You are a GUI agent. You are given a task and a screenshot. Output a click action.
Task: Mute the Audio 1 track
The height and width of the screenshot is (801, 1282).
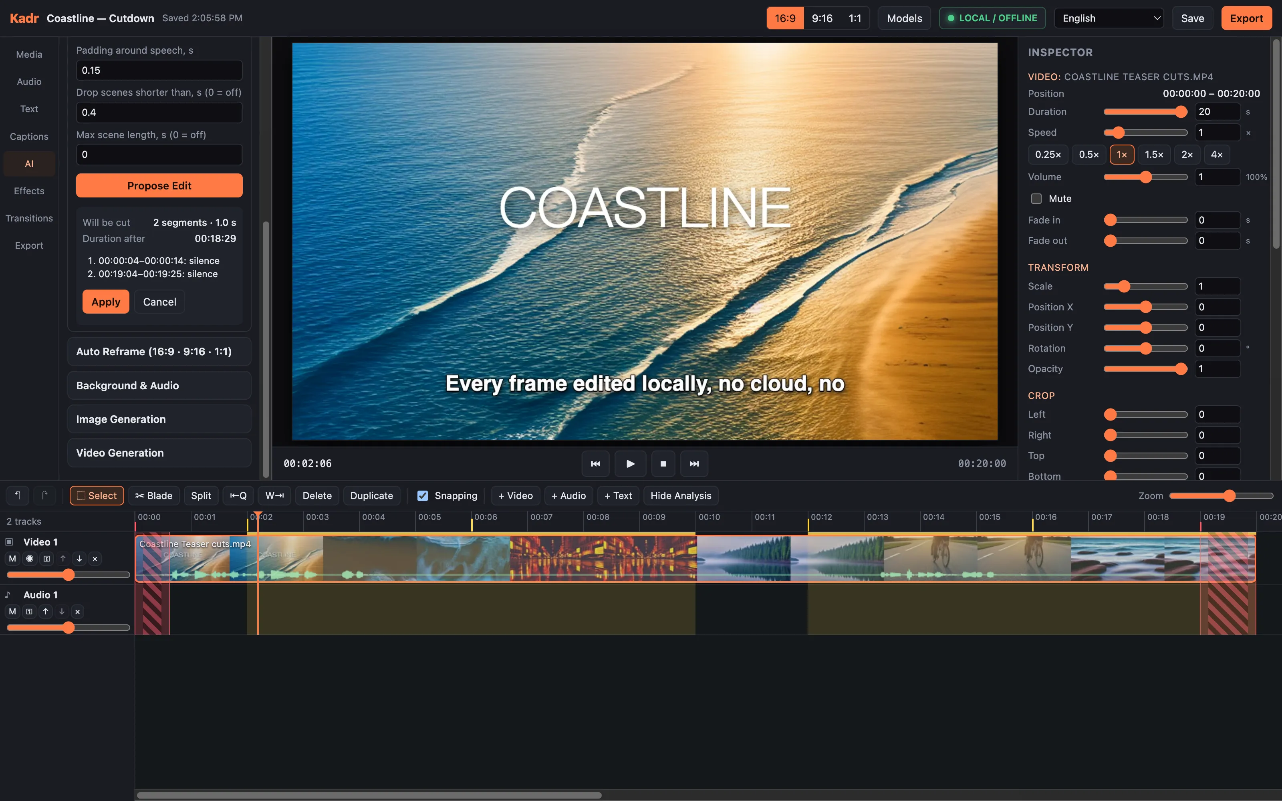tap(12, 611)
